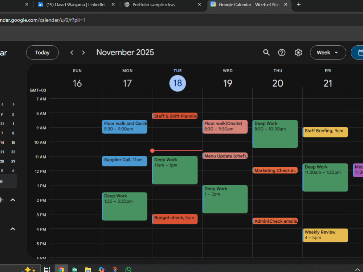Open Budget check 3pm event
The width and height of the screenshot is (363, 272).
[x=175, y=219]
